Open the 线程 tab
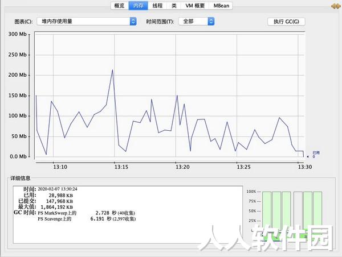Viewport: 342px width, 257px height. pos(157,6)
